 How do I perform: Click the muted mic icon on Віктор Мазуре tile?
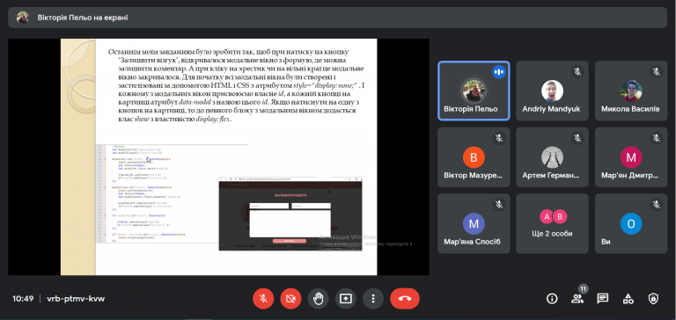pyautogui.click(x=498, y=138)
